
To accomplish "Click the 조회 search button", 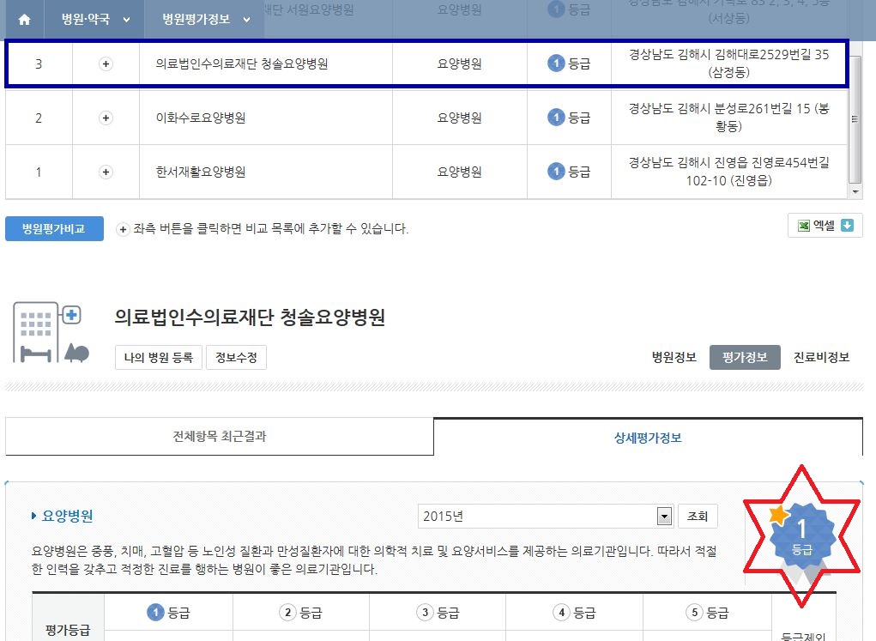I will (x=698, y=517).
